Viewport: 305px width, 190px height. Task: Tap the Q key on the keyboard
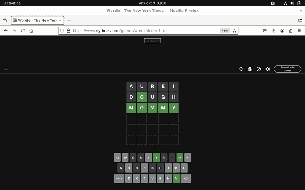click(x=117, y=157)
